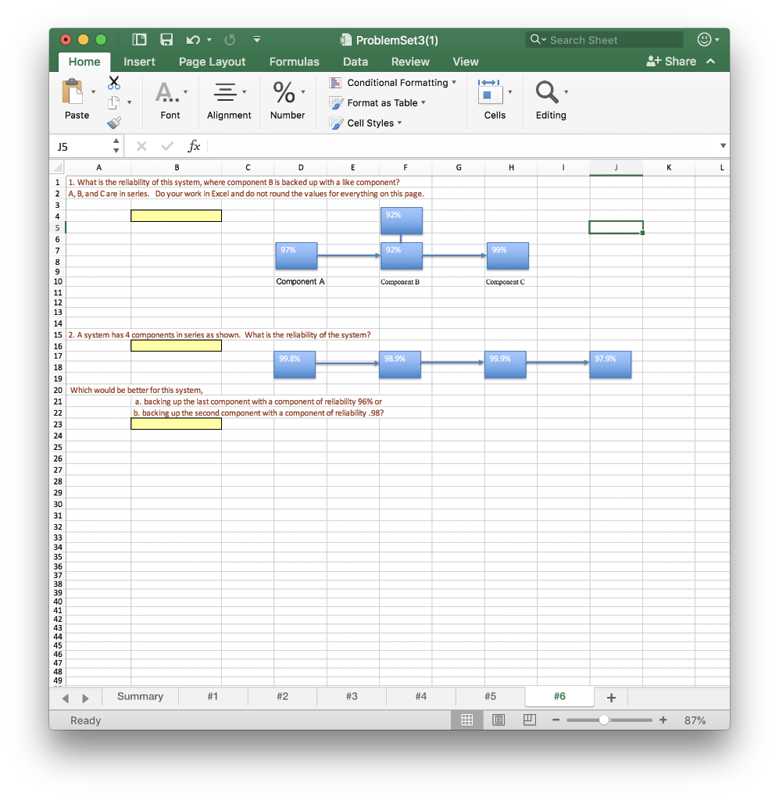The image size is (779, 800).
Task: Switch to the #1 sheet tab
Action: pyautogui.click(x=213, y=696)
